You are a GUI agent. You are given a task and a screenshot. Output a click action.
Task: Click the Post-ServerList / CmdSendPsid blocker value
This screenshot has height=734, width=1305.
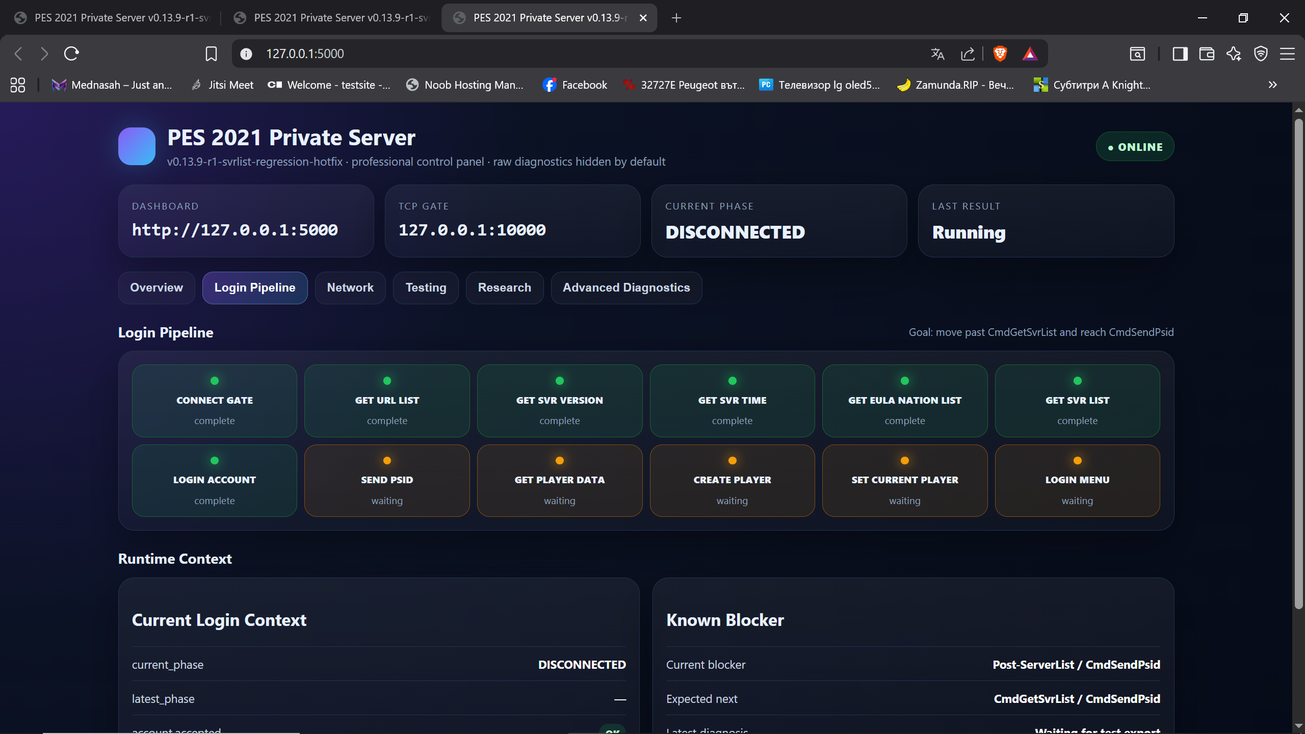(x=1076, y=665)
